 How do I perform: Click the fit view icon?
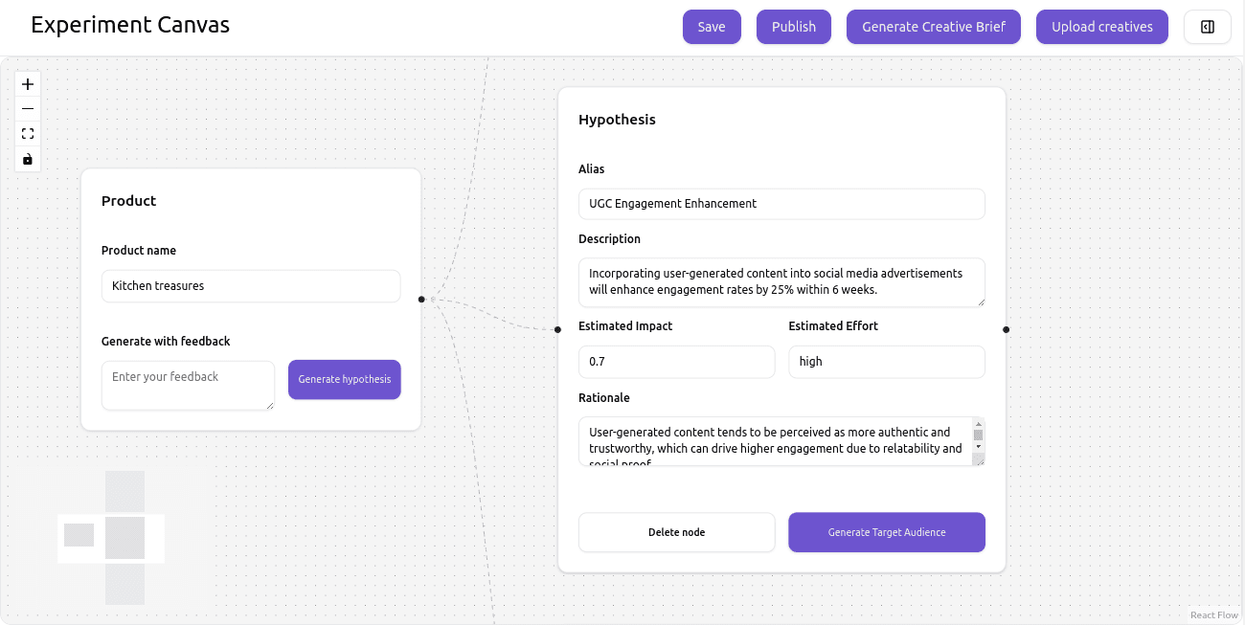tap(28, 134)
